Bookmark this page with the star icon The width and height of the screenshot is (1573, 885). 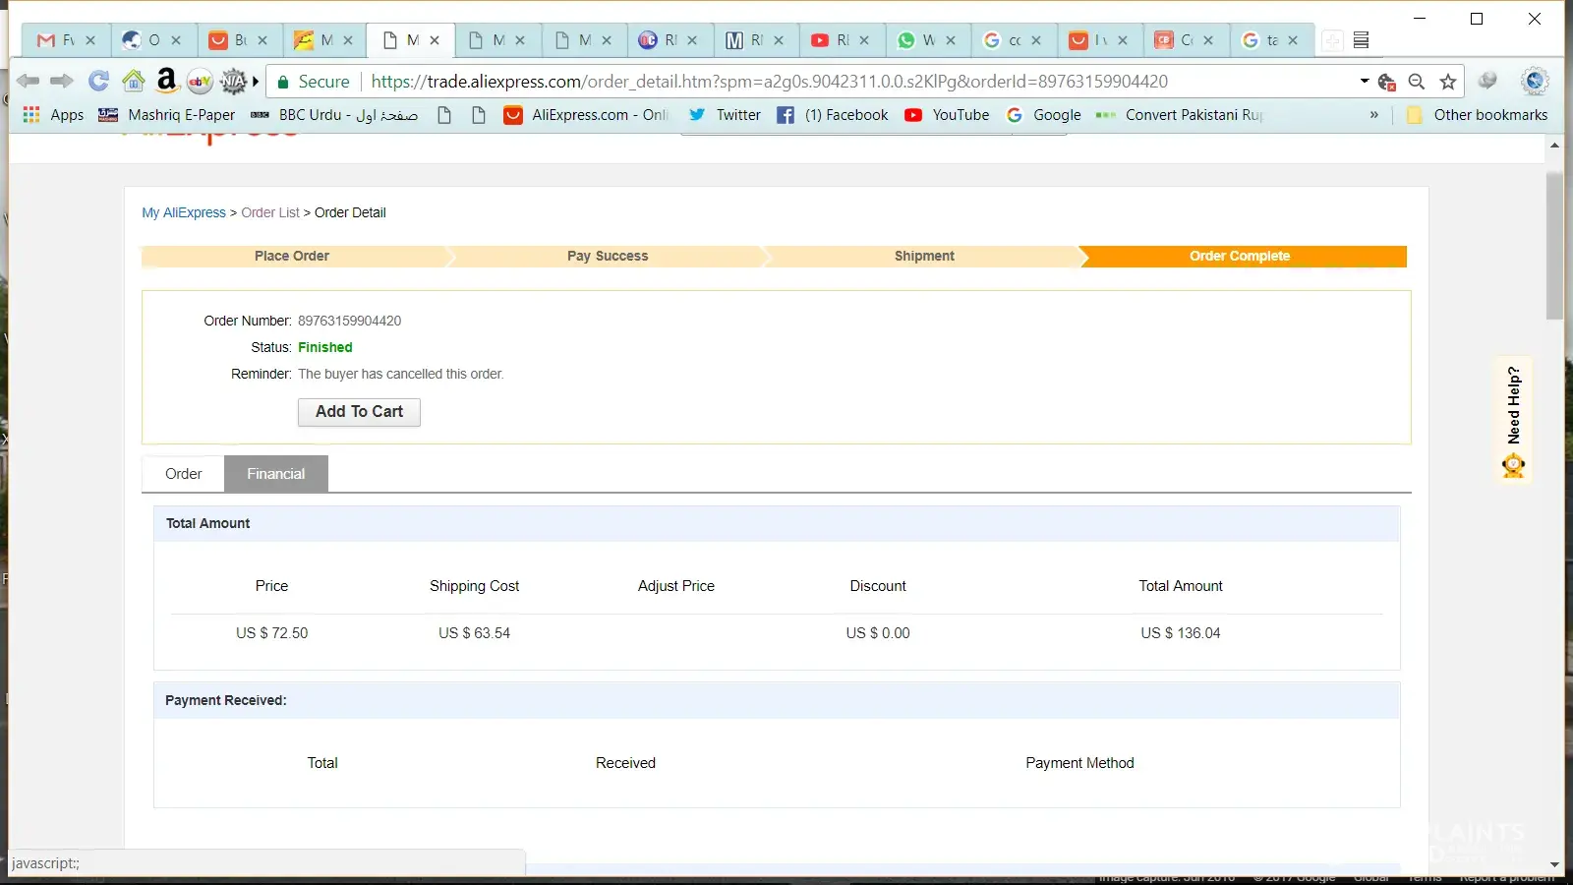click(x=1448, y=82)
